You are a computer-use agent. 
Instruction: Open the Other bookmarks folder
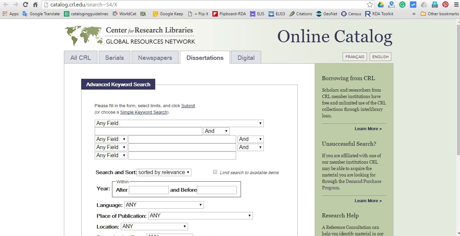tap(440, 14)
